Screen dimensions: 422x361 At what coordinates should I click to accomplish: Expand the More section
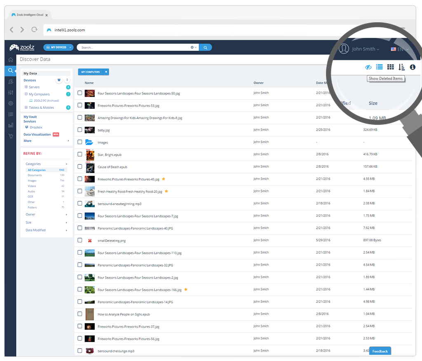pos(68,141)
